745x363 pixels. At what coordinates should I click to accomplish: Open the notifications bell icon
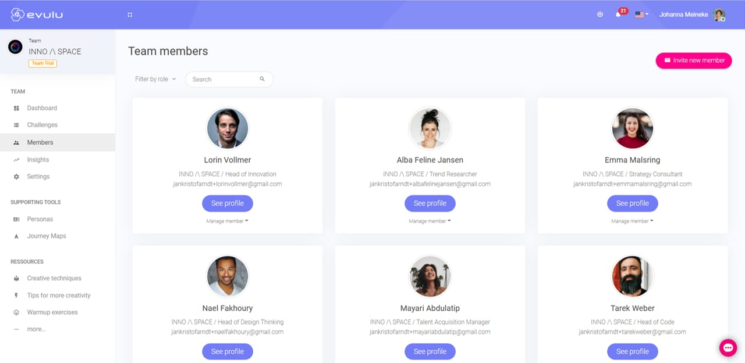618,15
